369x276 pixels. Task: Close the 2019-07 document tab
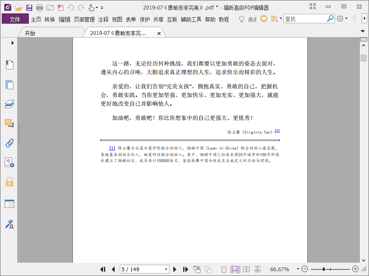pos(159,34)
